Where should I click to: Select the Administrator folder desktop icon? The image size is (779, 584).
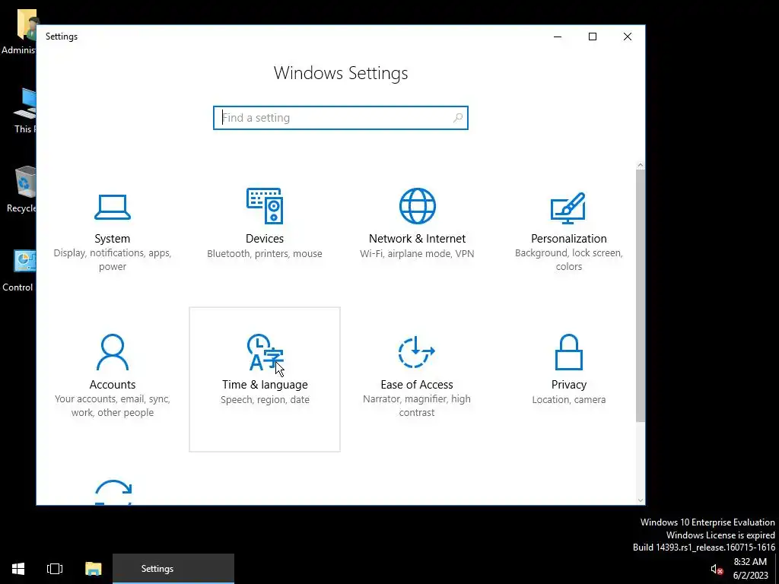click(x=20, y=30)
